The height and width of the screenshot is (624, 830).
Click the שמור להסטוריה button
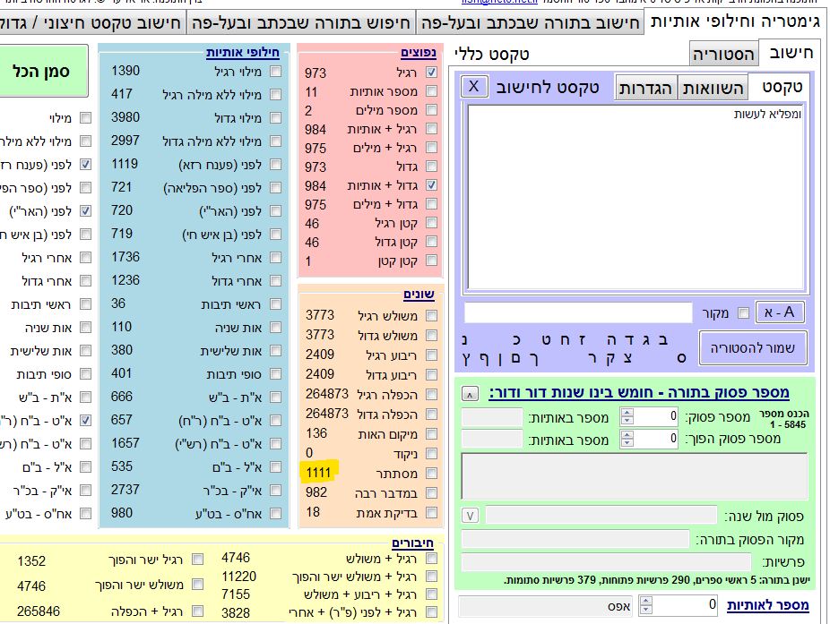pos(753,347)
